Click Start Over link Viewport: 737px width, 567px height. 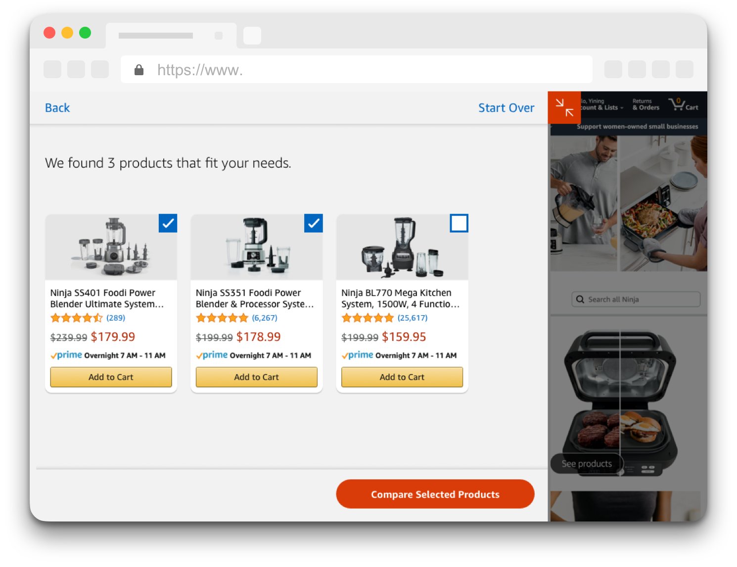tap(506, 108)
